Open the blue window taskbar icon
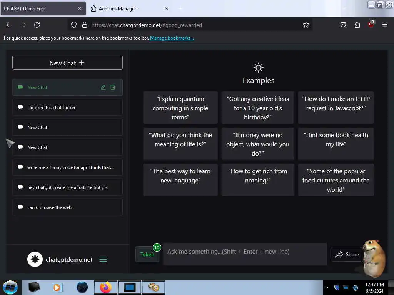This screenshot has width=394, height=295. (129, 287)
